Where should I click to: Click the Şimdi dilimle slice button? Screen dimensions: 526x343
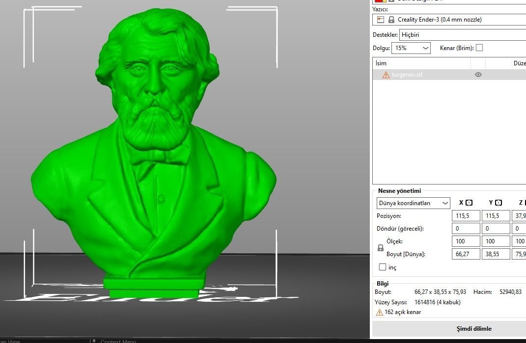coord(449,329)
